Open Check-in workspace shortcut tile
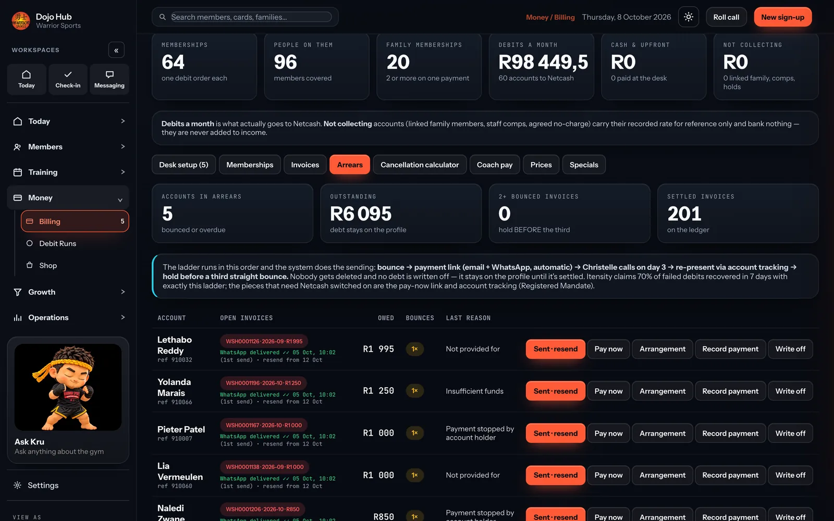834x521 pixels. [x=68, y=79]
